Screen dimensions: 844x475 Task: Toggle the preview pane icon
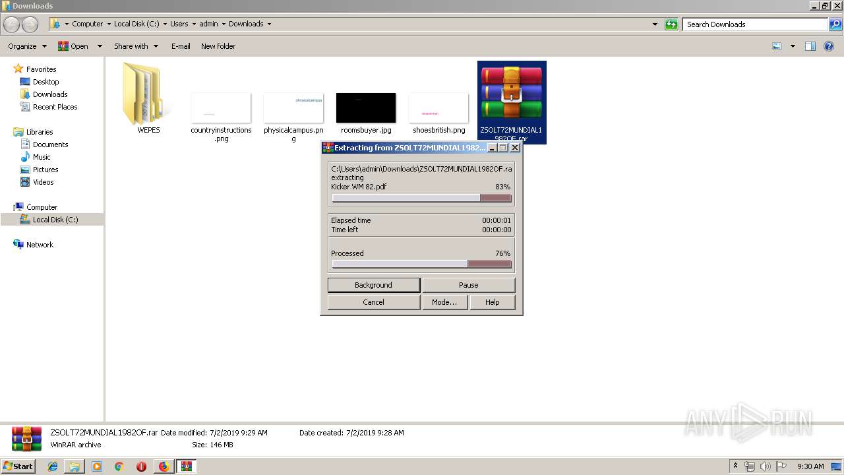(810, 46)
